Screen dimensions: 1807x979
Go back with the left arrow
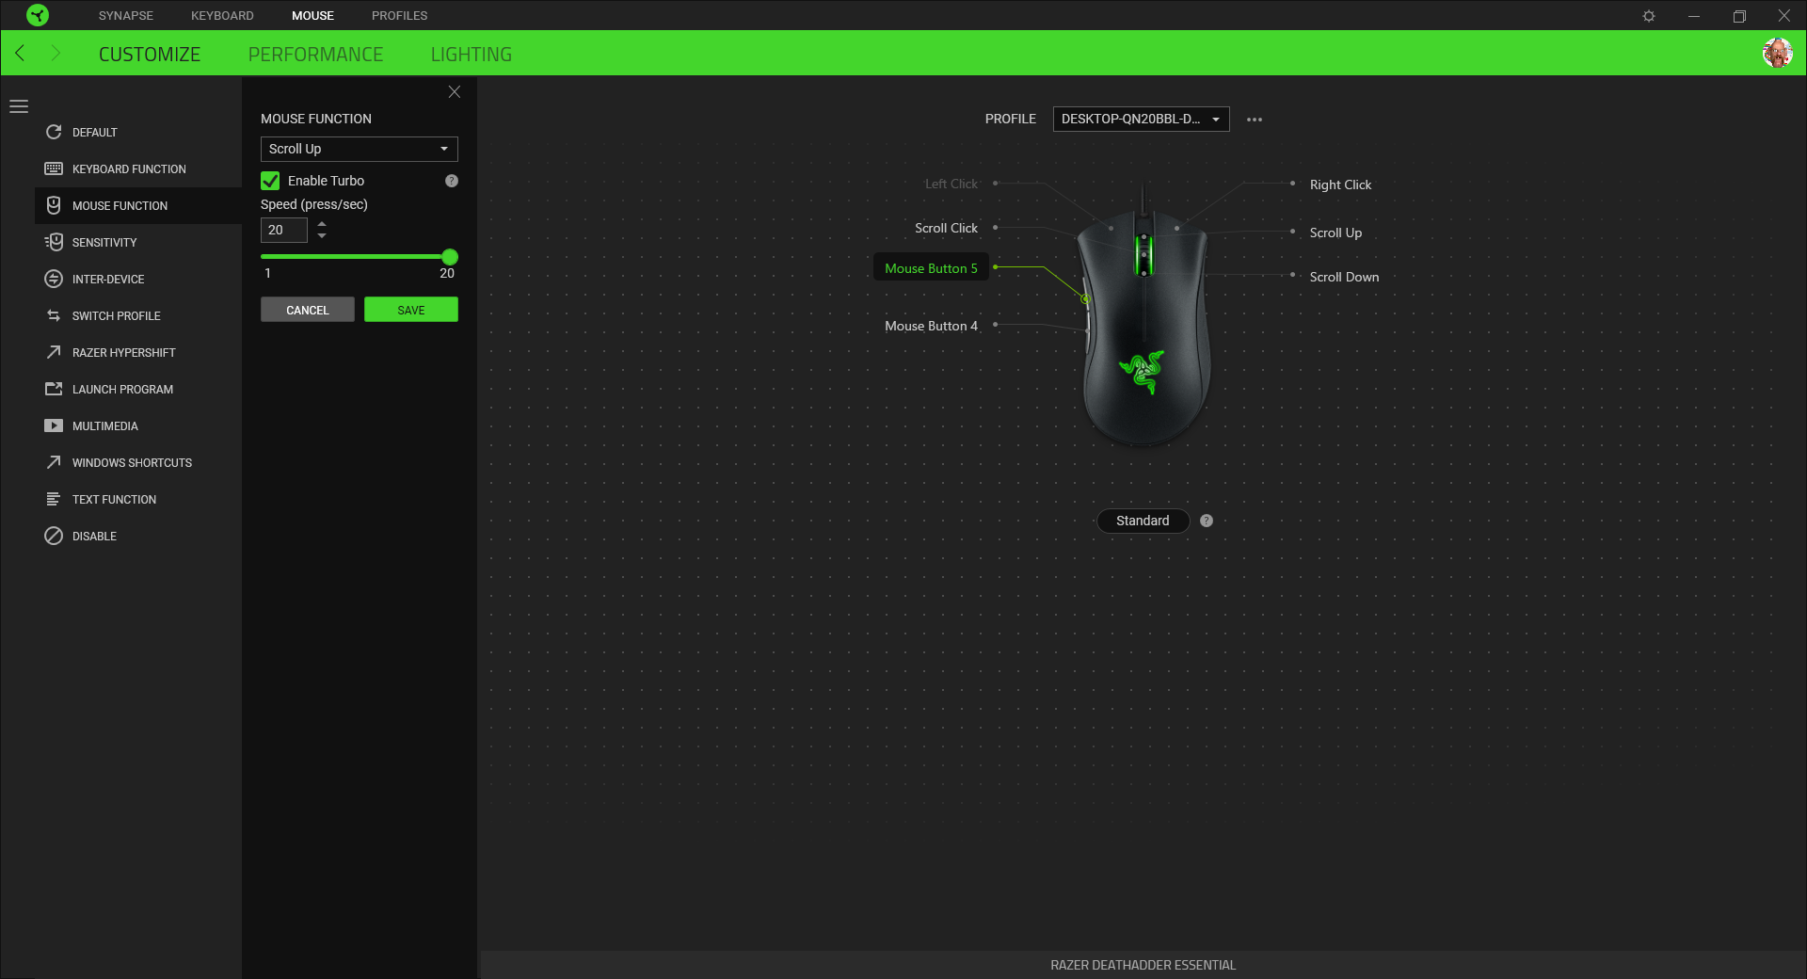(20, 54)
